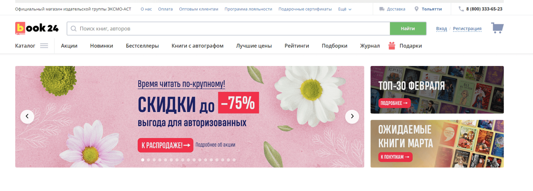This screenshot has height=191, width=533.
Task: Focus the book and author search field
Action: point(229,29)
